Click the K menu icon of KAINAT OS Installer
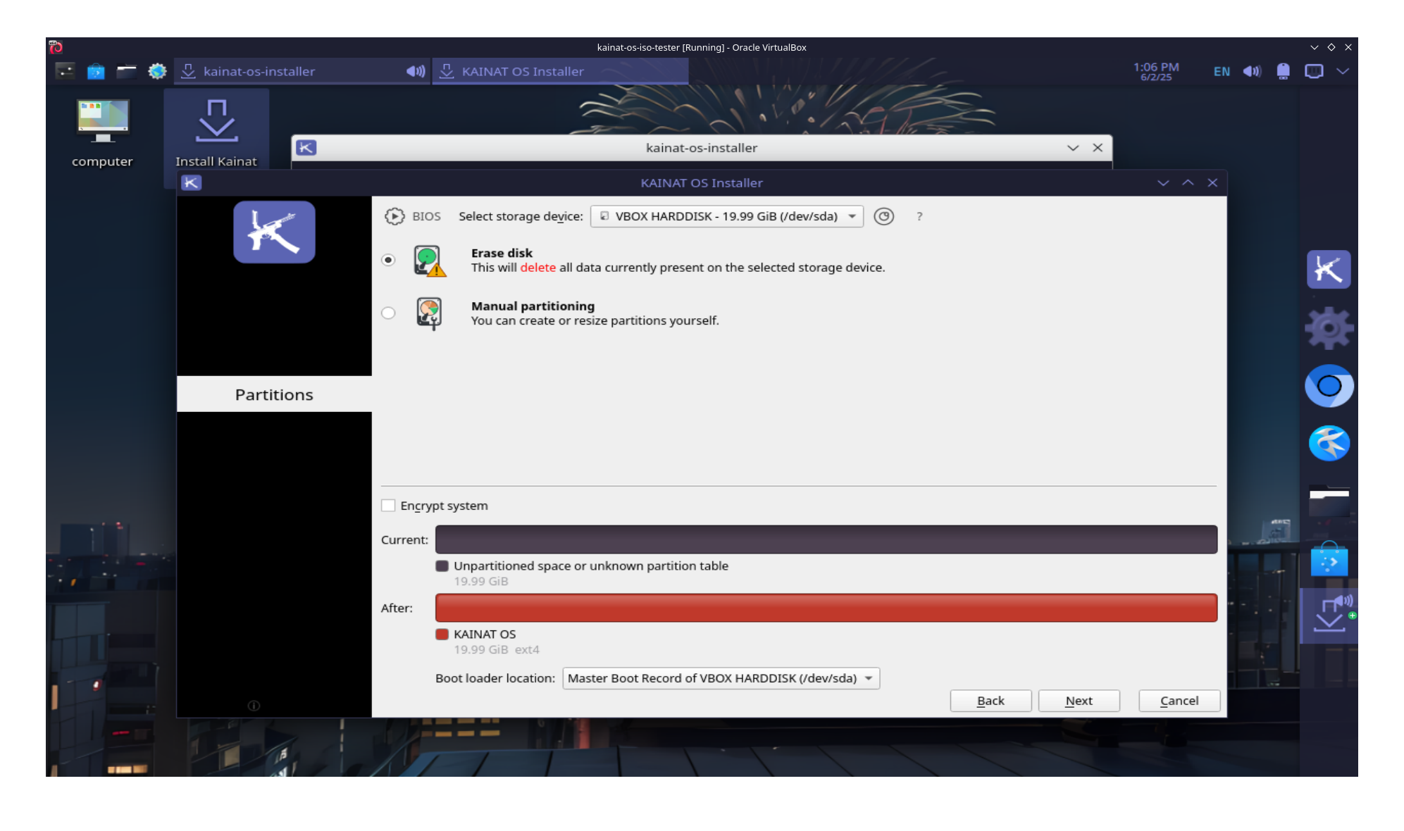1404x831 pixels. pos(192,183)
